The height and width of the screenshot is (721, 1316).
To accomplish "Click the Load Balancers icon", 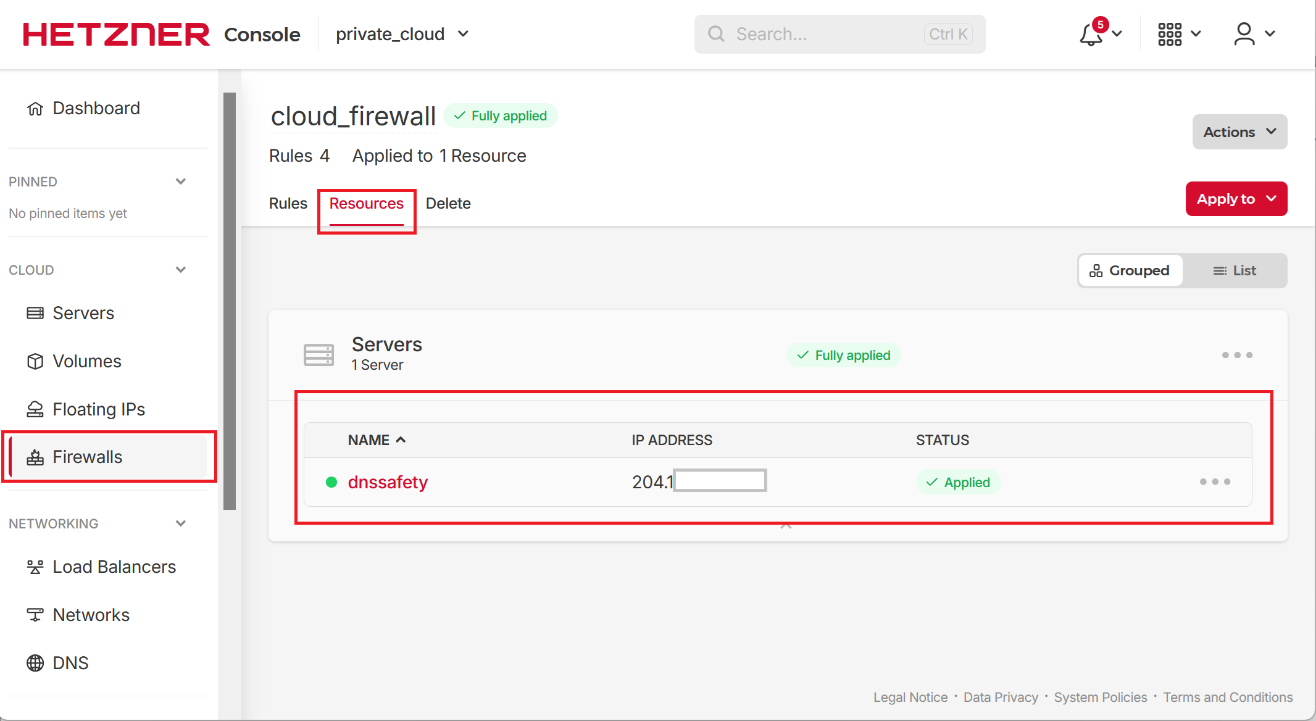I will pos(35,567).
